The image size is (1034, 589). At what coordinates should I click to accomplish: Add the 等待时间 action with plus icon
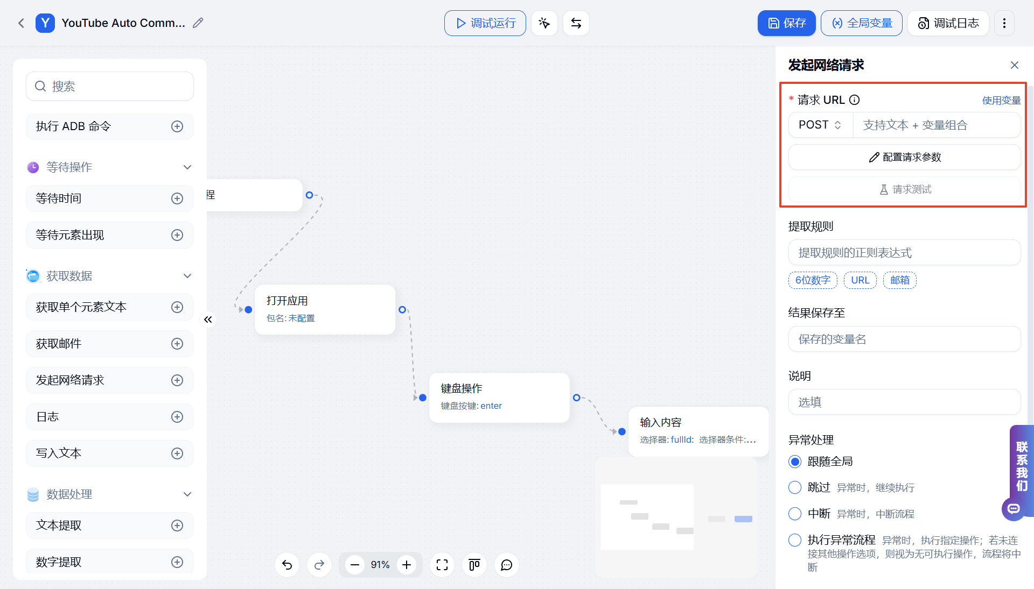177,198
